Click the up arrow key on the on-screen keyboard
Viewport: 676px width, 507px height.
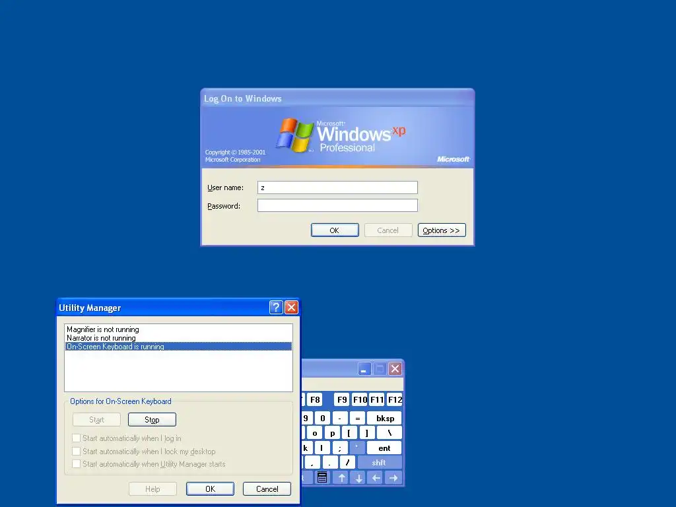pyautogui.click(x=341, y=478)
